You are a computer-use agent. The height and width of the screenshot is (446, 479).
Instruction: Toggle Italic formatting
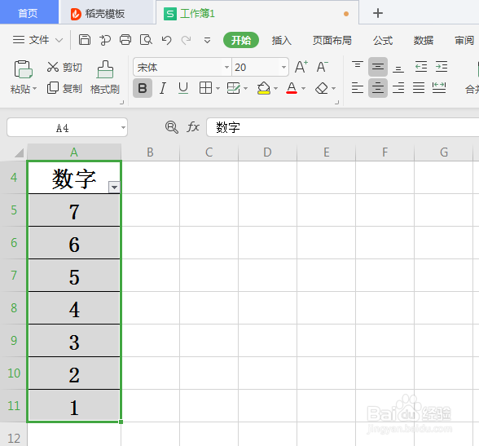click(x=163, y=88)
